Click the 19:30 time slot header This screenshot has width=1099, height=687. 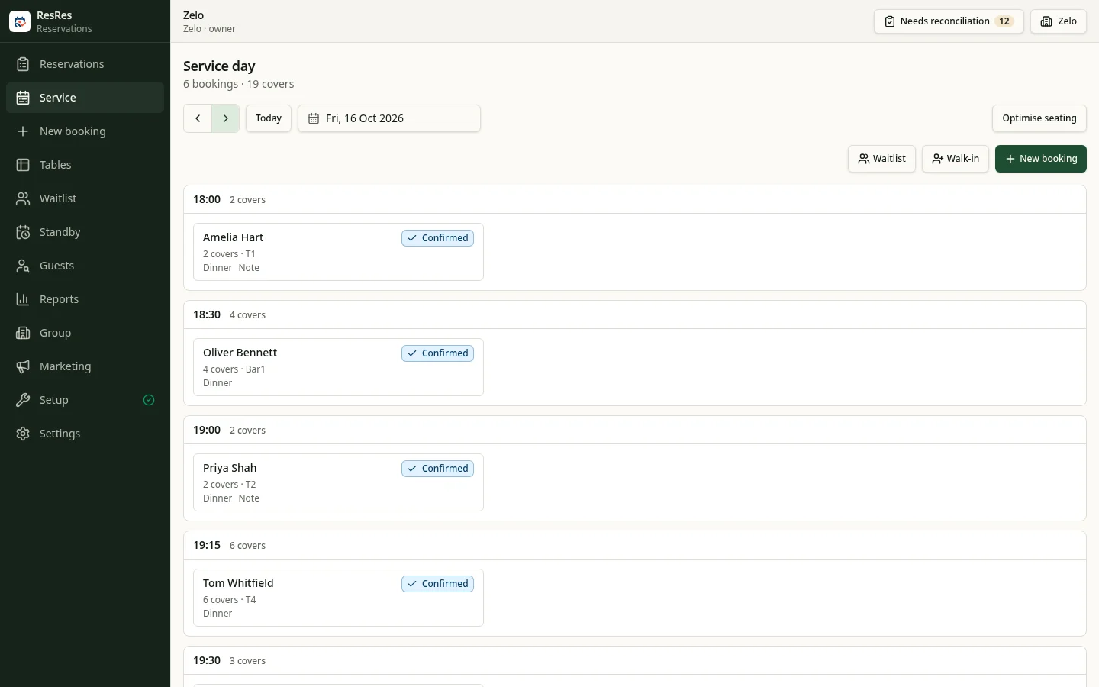point(635,660)
